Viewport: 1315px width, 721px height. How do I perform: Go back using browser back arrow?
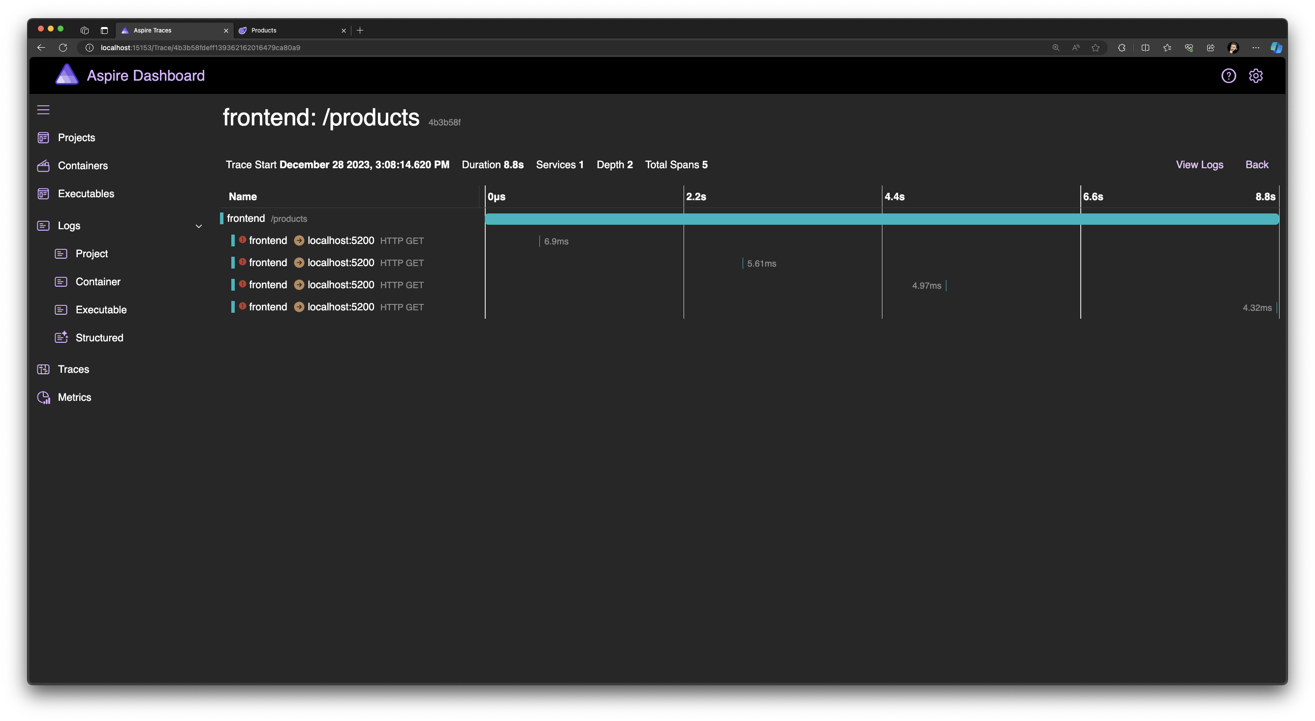pyautogui.click(x=41, y=47)
